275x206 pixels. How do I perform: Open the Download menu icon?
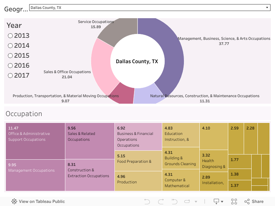click(217, 202)
